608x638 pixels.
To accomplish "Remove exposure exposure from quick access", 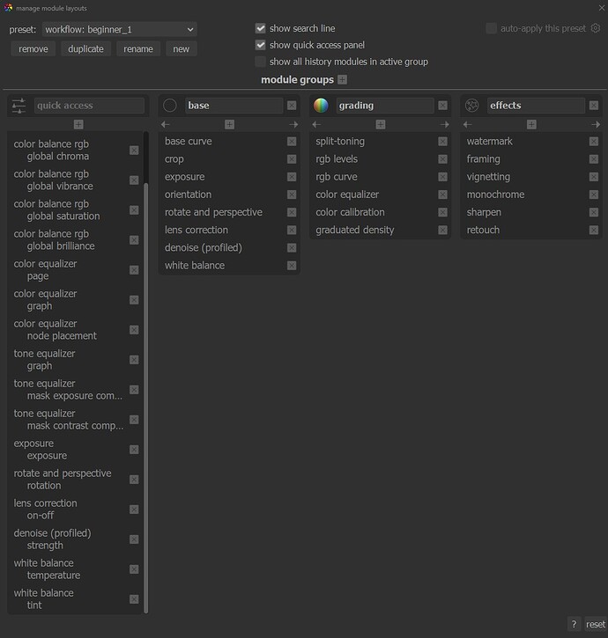I will click(134, 450).
